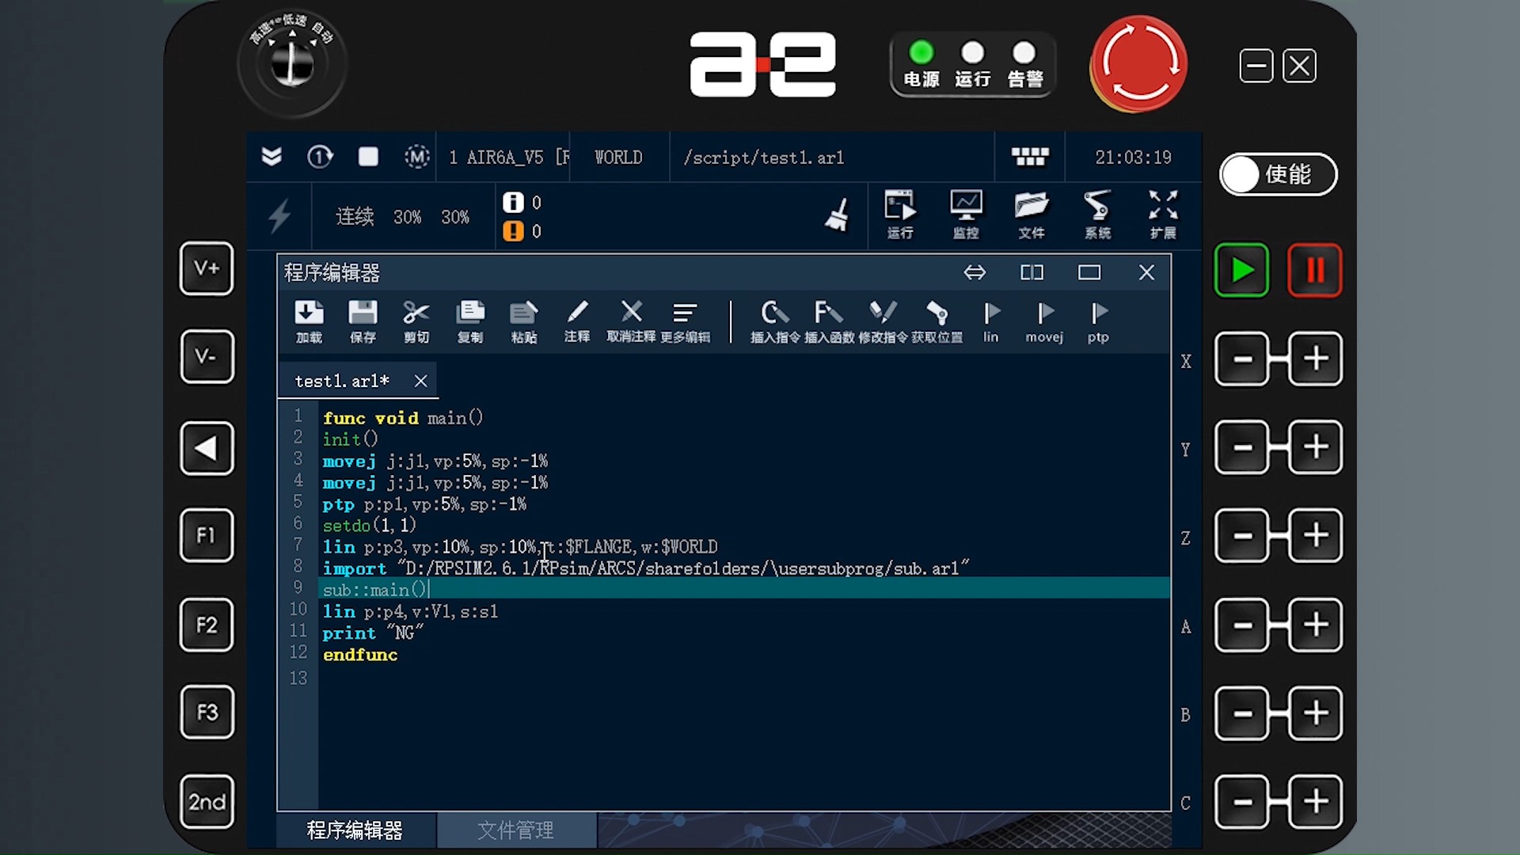Click the 保存 (save) button
Screen dimensions: 1520x855
[x=363, y=321]
